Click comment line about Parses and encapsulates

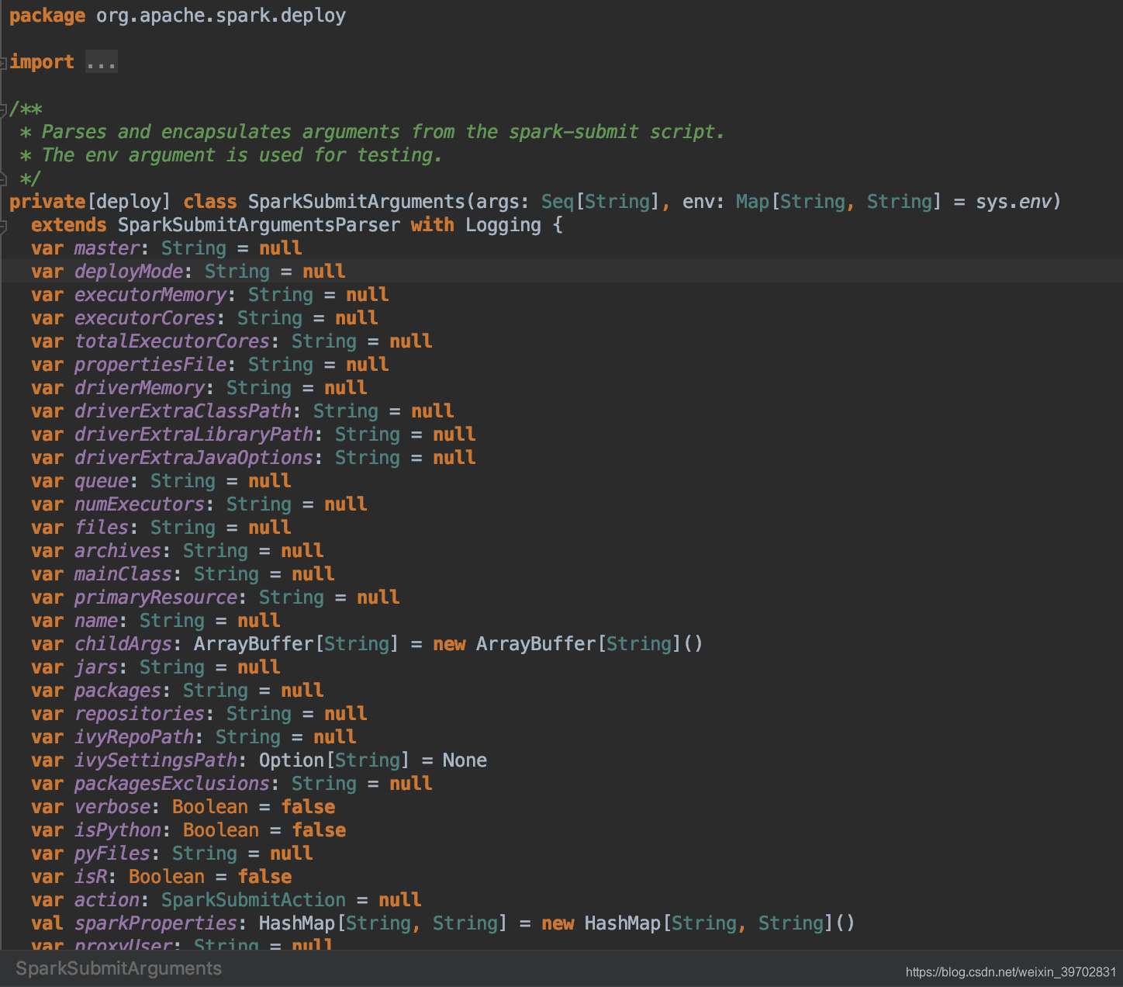tap(373, 132)
